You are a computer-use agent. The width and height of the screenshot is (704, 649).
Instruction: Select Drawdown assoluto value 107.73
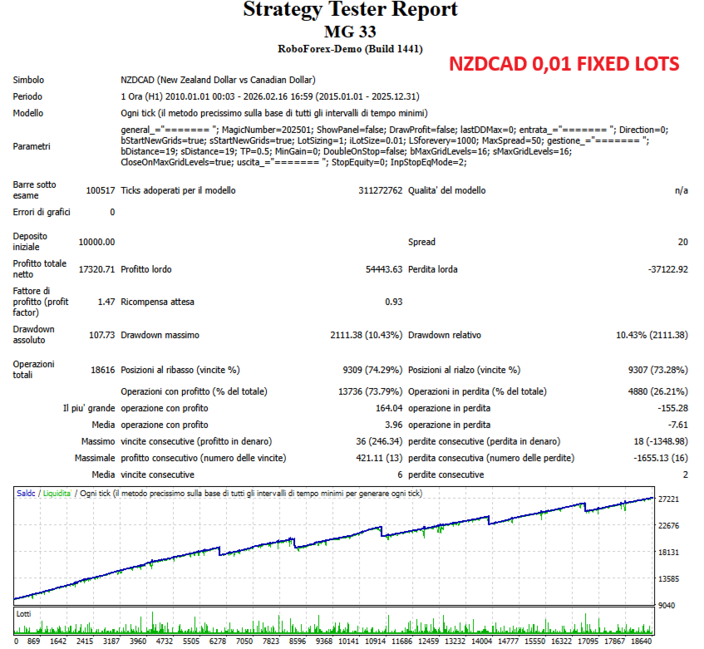102,335
